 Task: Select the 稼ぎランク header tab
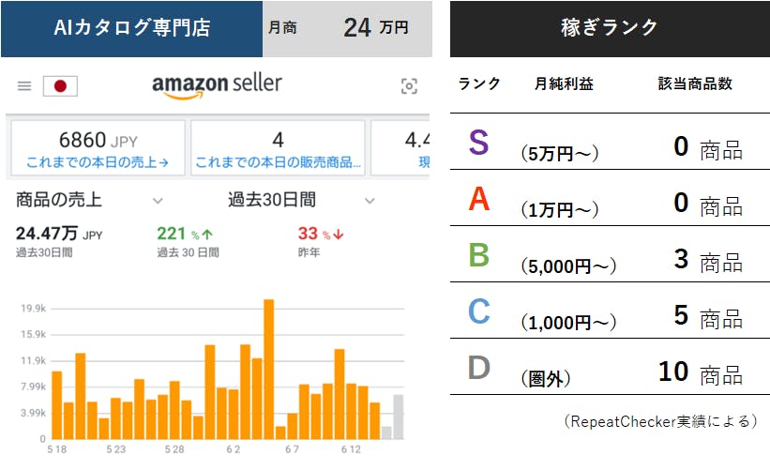(610, 28)
